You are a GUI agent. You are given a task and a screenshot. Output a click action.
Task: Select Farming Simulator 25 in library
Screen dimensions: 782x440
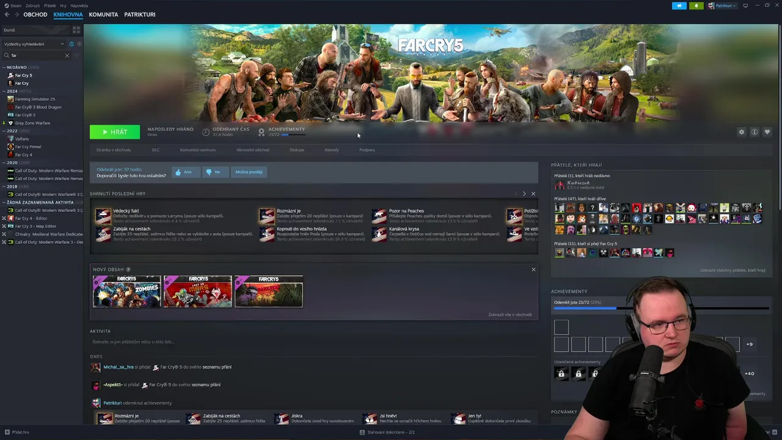tap(35, 99)
